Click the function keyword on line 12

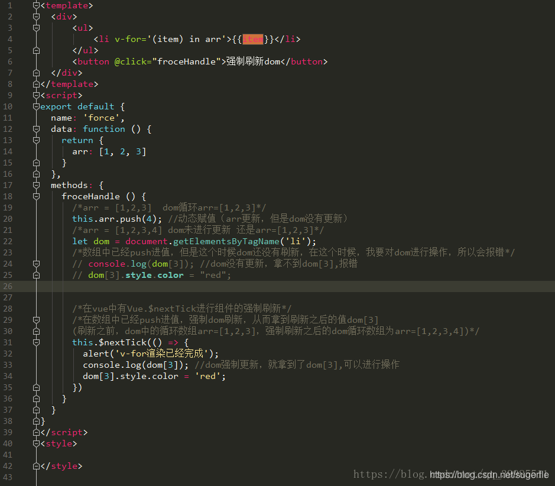pos(104,129)
